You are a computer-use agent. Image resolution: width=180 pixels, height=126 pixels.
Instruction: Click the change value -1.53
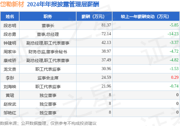coord(174,69)
